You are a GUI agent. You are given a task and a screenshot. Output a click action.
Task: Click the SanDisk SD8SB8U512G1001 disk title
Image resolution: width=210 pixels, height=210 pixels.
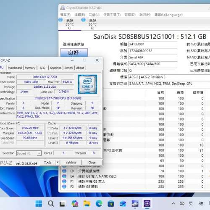pyautogui.click(x=150, y=37)
